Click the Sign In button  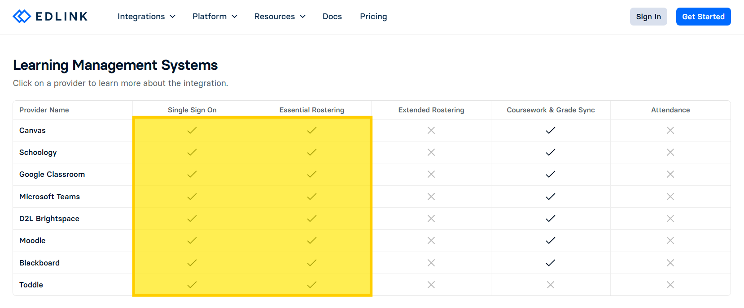pyautogui.click(x=648, y=17)
